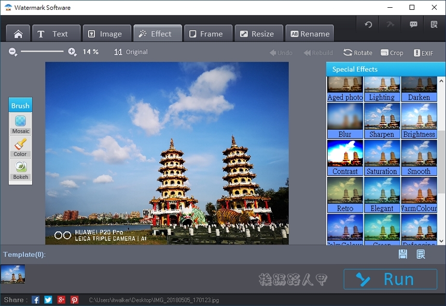Rotate the image

point(357,52)
